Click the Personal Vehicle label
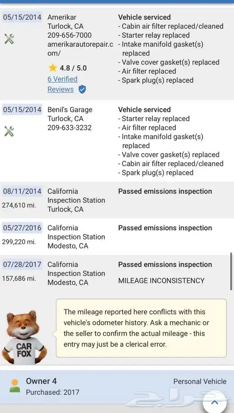This screenshot has height=413, width=234. [200, 381]
